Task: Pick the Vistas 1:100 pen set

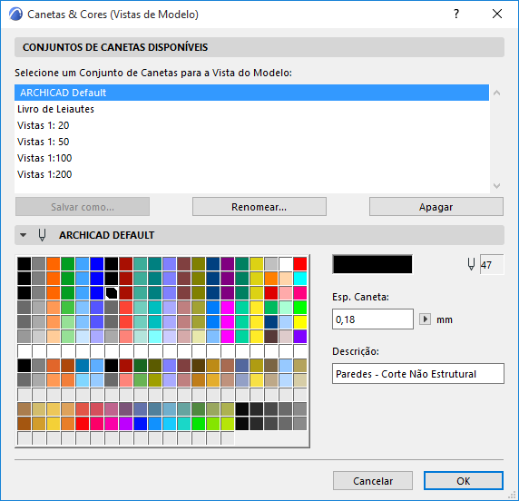Action: coord(251,158)
